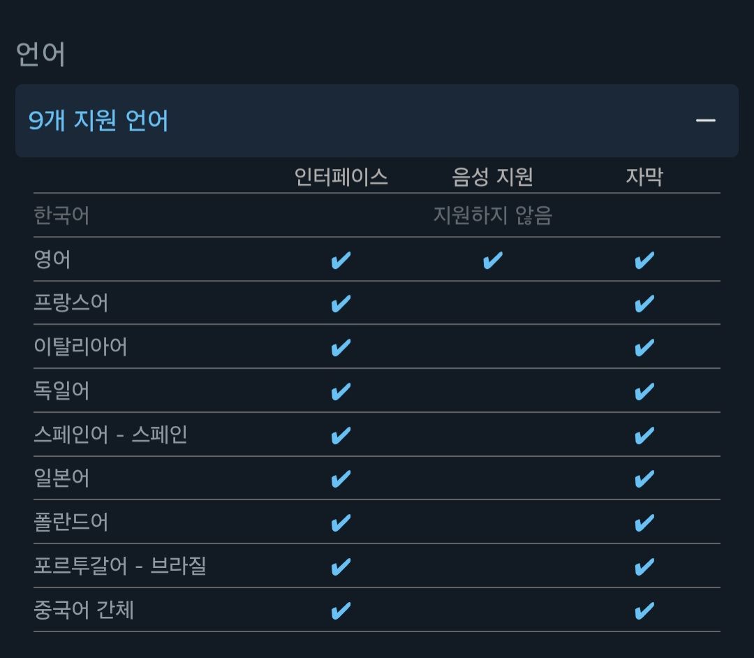Click German interface checkmark
Image resolution: width=754 pixels, height=658 pixels.
pos(341,391)
